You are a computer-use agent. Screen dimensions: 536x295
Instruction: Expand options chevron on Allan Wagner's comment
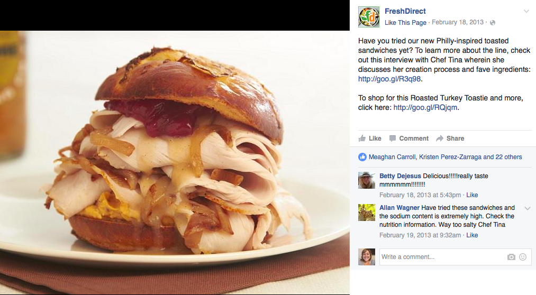pyautogui.click(x=528, y=208)
